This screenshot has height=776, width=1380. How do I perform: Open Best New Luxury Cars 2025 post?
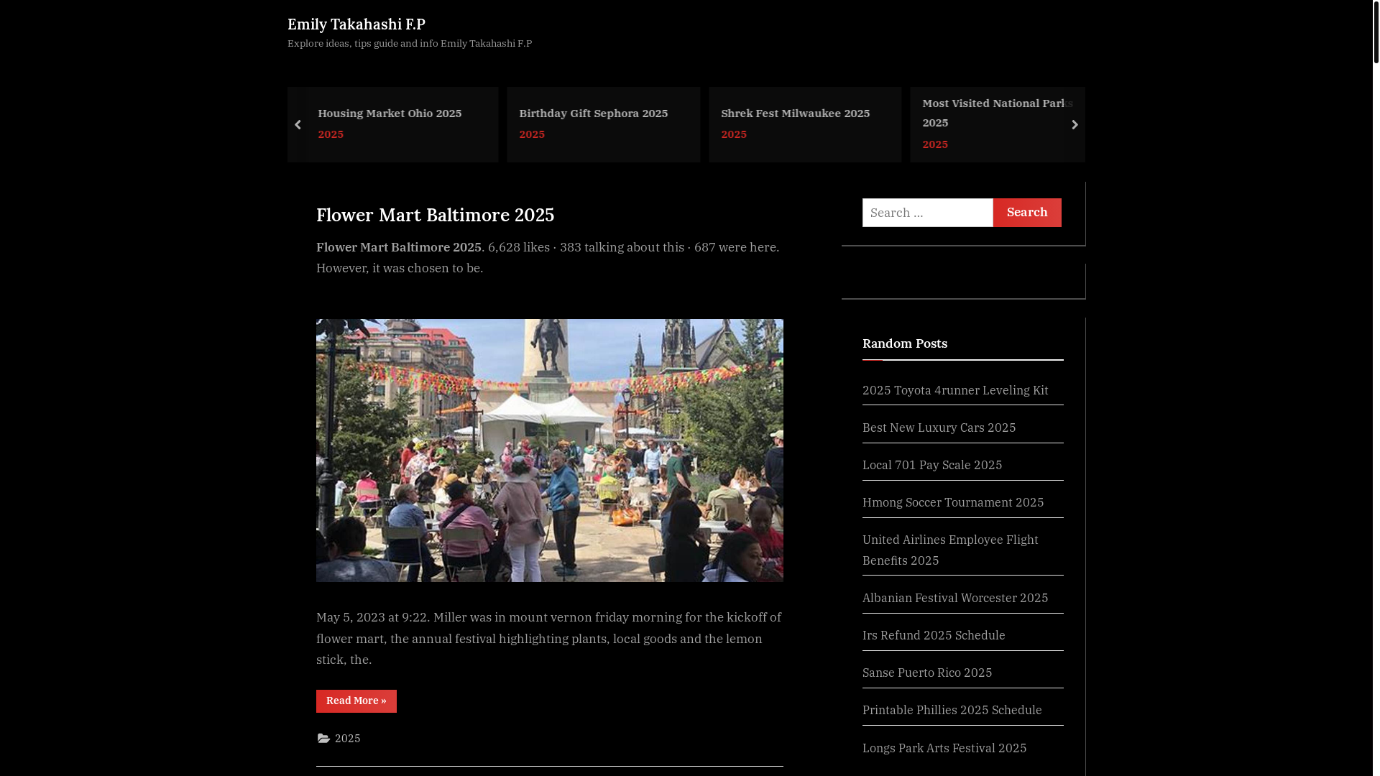939,428
